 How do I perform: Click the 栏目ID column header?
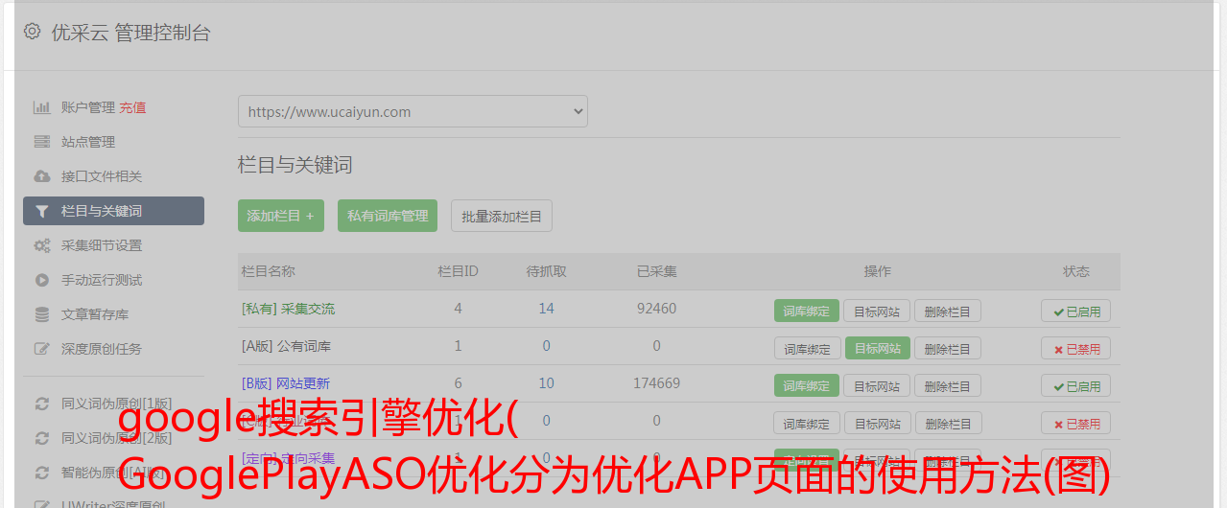pos(458,271)
